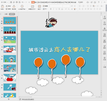Screen dimensions: 107x101
Task: Open the Gallery (图库) side panel
Action: 105,53
